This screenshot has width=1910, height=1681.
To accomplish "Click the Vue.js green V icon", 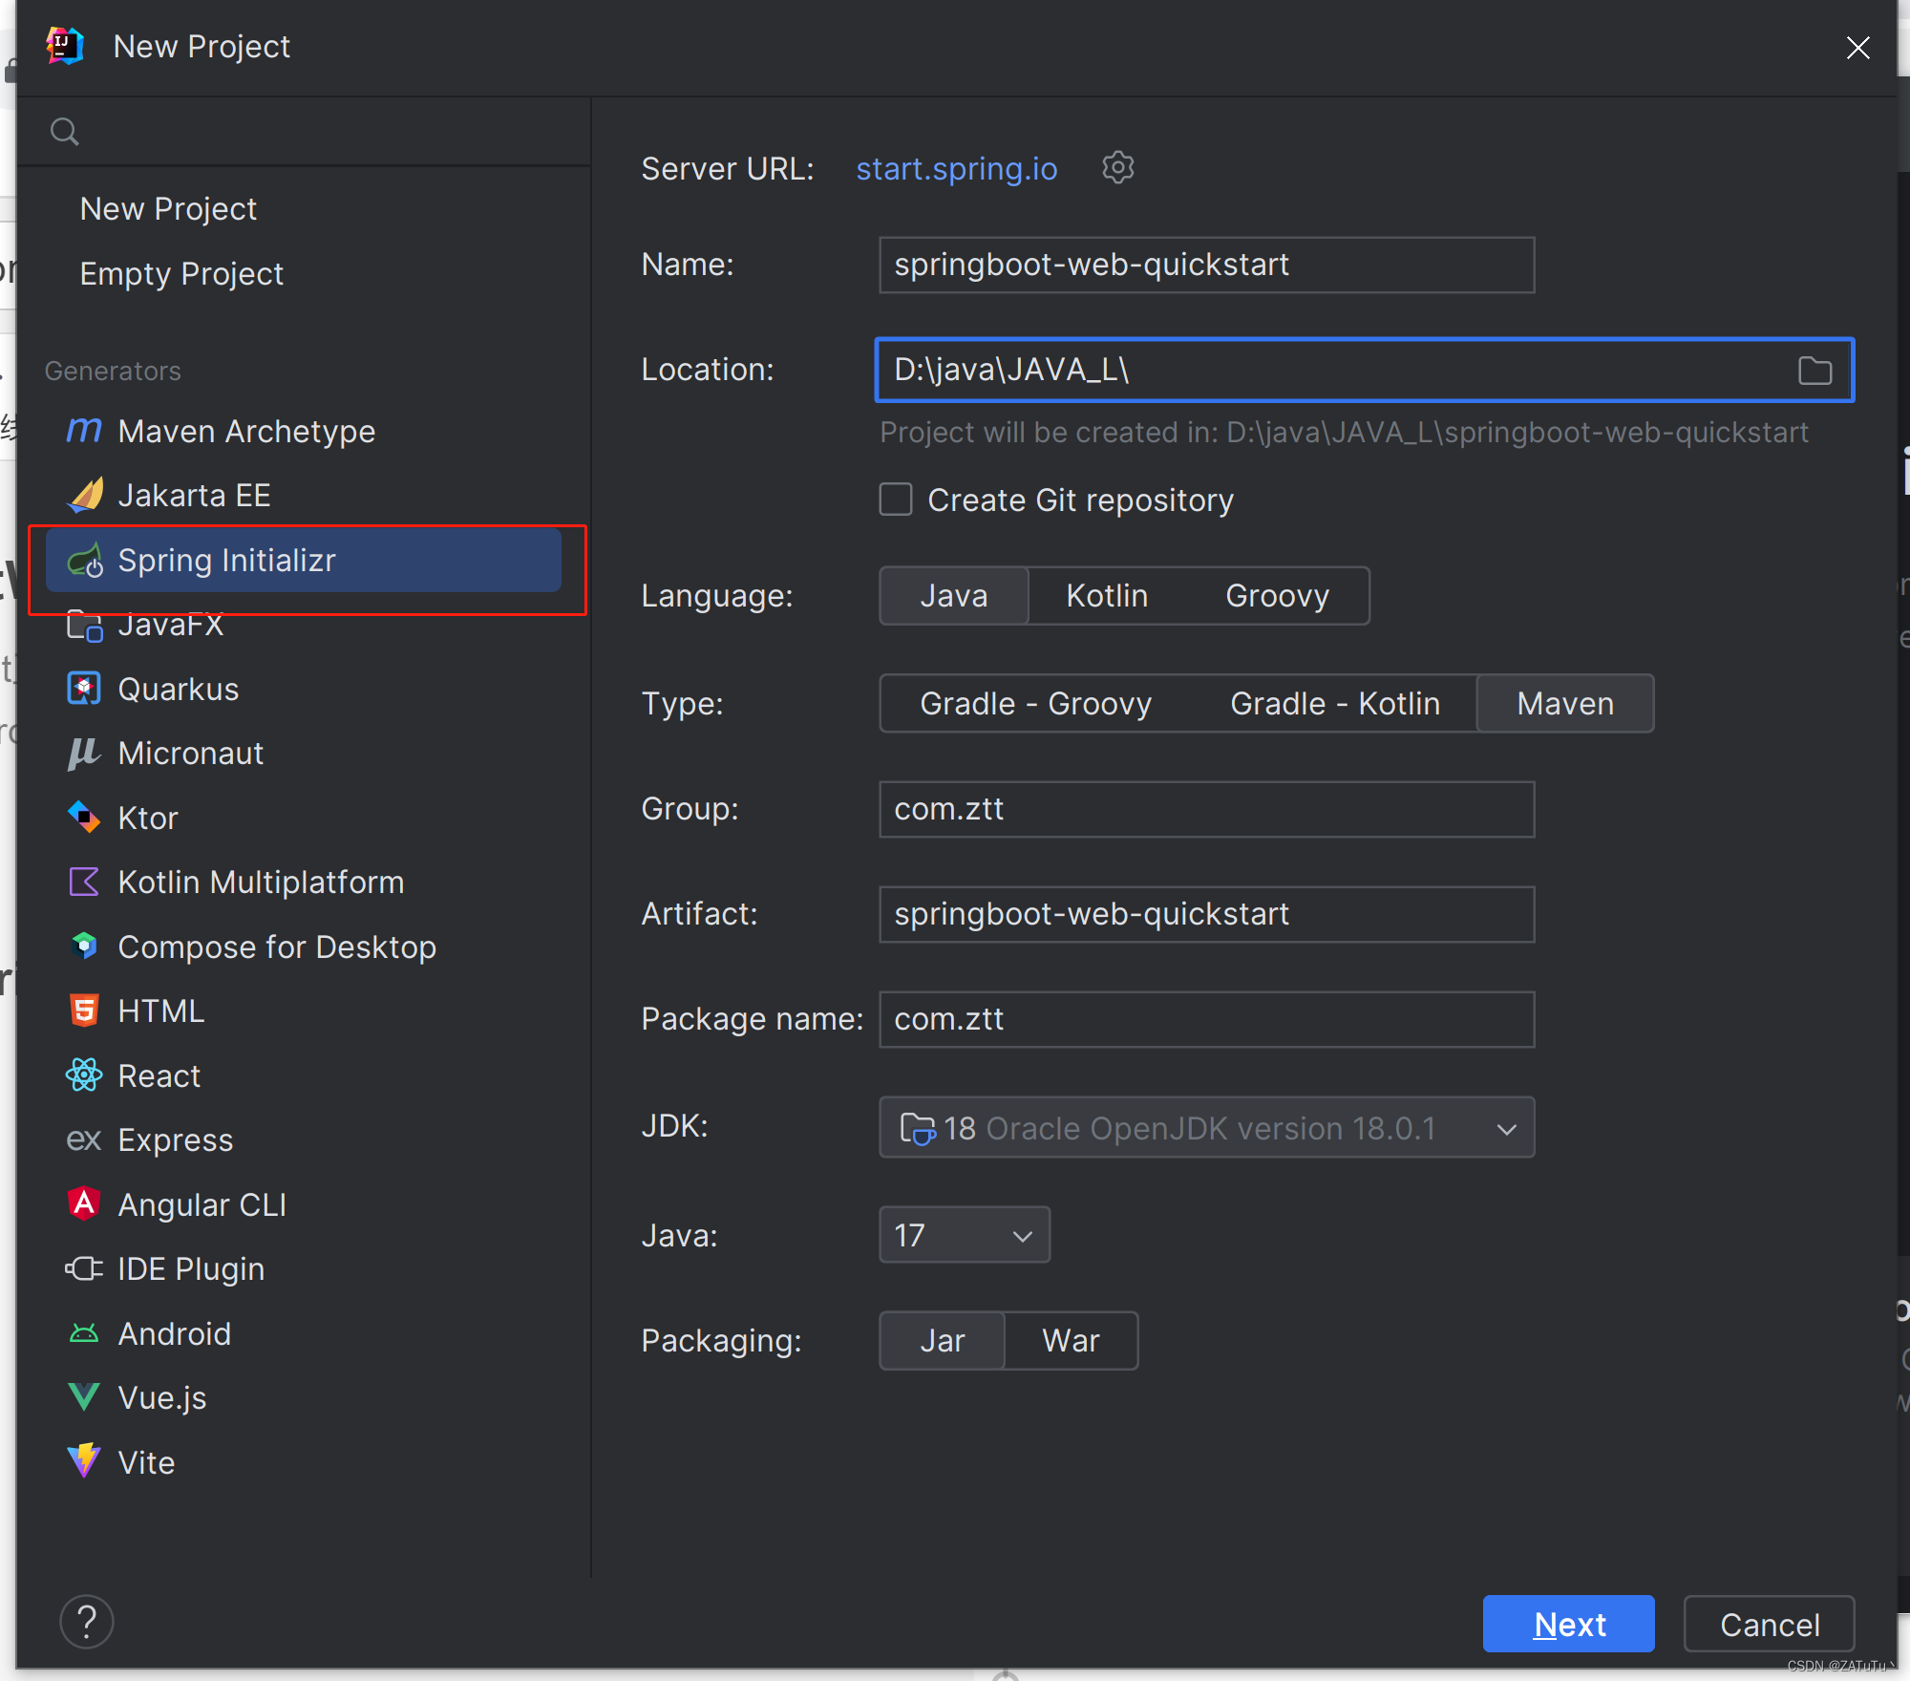I will 84,1397.
